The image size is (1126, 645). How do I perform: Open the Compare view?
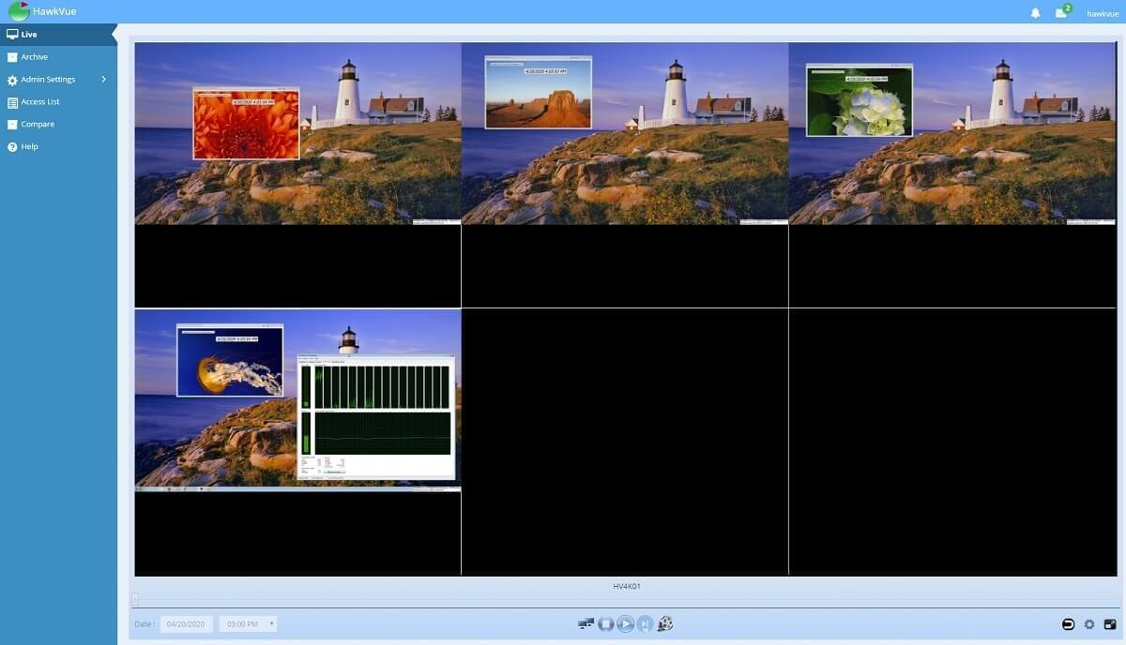click(38, 125)
